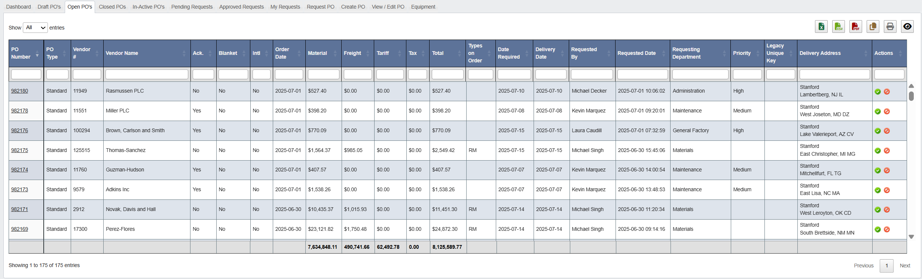Approve PO 982173 green check
Screen dimensions: 922x279
point(878,190)
